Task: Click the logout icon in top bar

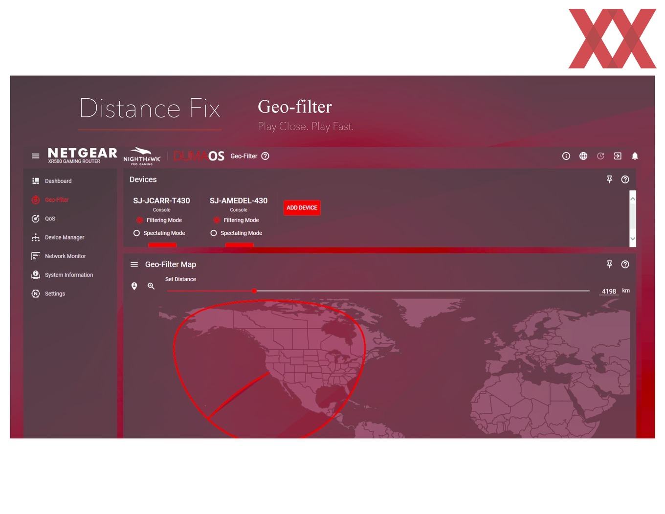Action: point(618,156)
